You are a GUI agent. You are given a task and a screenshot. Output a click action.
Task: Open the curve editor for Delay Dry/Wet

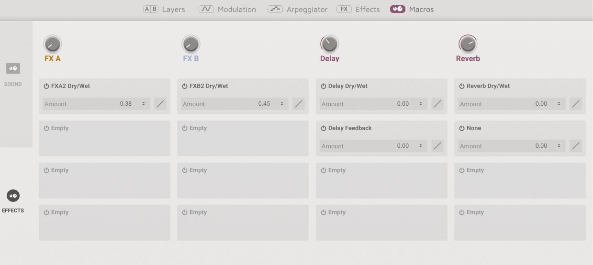pos(437,104)
